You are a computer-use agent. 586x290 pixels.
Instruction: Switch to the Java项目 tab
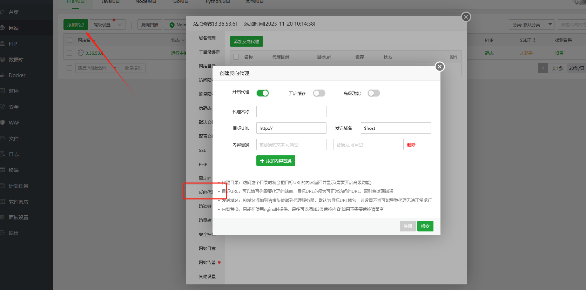point(111,2)
